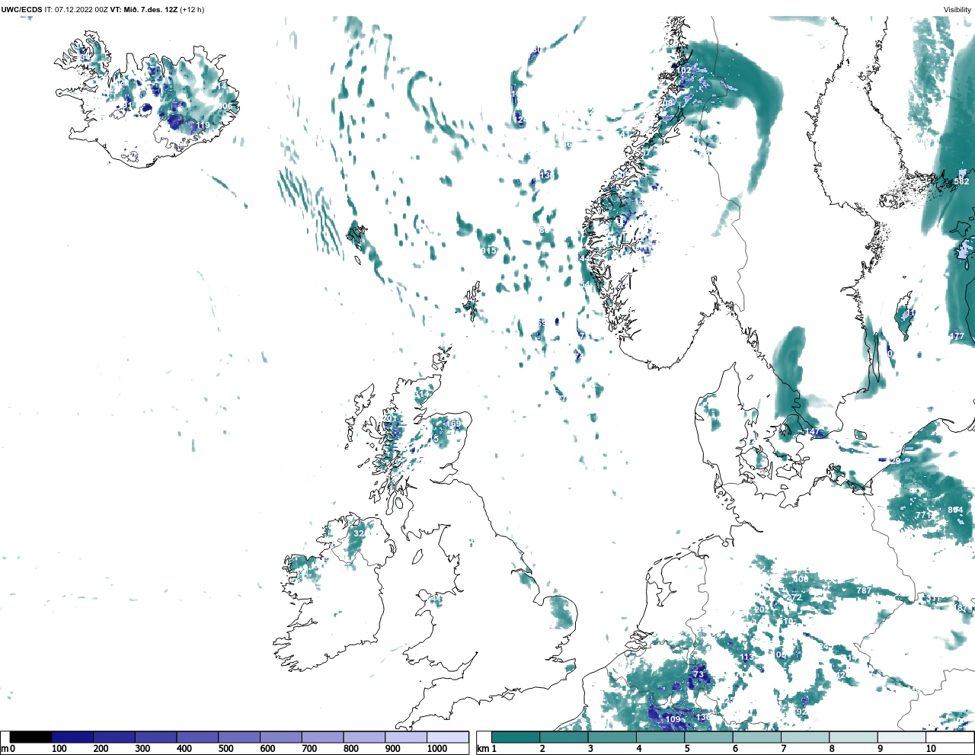Click the 1–2 km dark teal swatch
The height and width of the screenshot is (755, 975).
click(516, 737)
